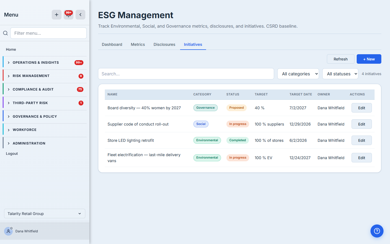The width and height of the screenshot is (390, 244).
Task: Click the Social category tag
Action: click(201, 124)
